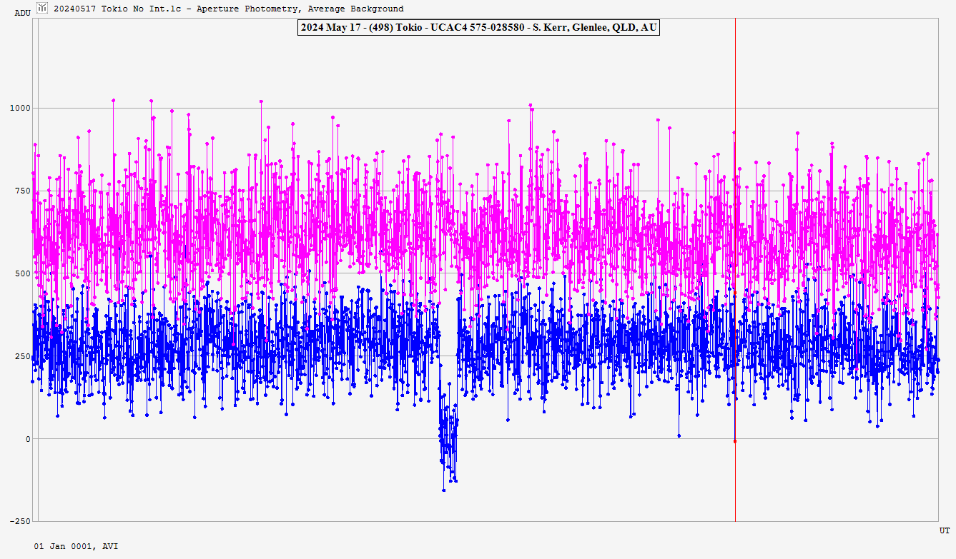956x559 pixels.
Task: Click the UT time axis label
Action: point(945,530)
